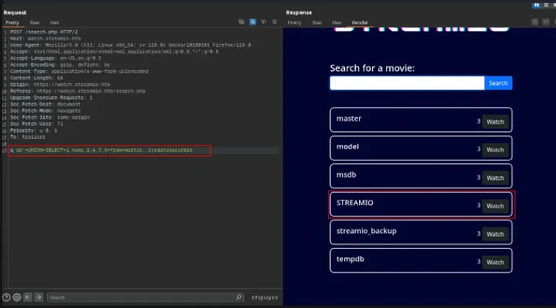Toggle the \n icon in the Response toolbar
Viewport: 556px width, 308px height.
point(546,22)
